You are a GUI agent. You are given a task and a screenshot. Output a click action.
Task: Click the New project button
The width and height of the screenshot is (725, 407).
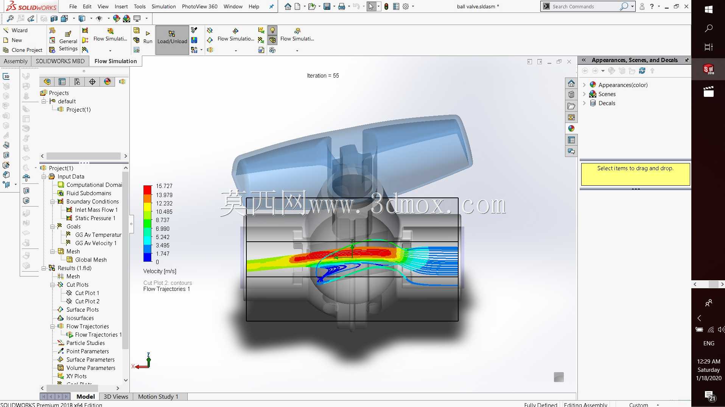point(12,40)
